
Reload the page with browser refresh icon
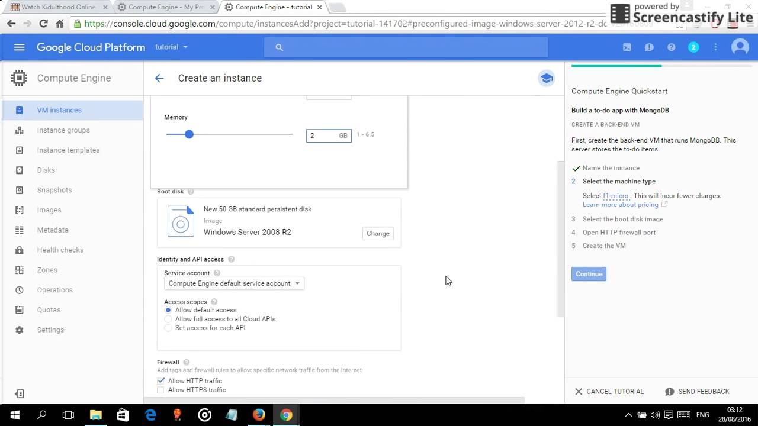click(43, 24)
